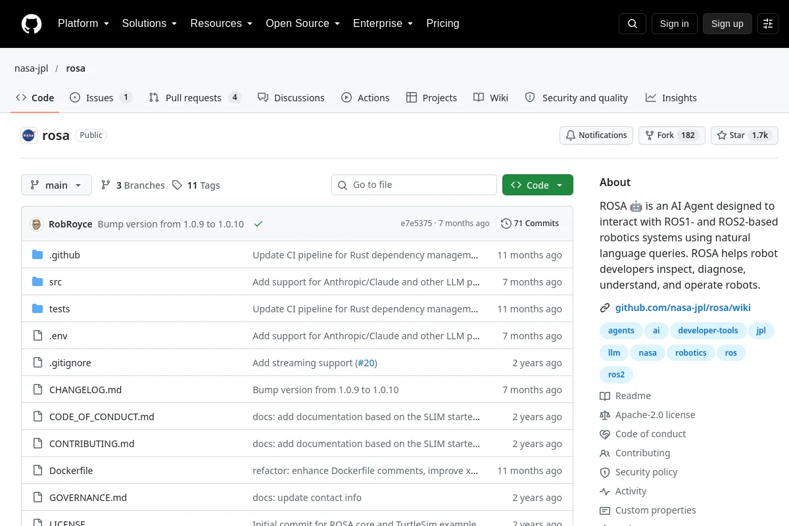Screen dimensions: 789x526
Task: Focus the Go to file search field
Action: (x=414, y=185)
